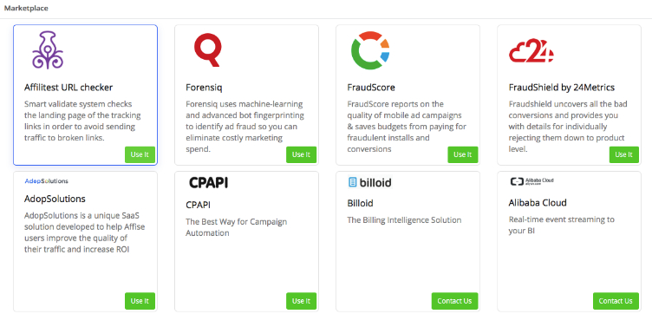Select Use It for FraudShield by 24Metrics

(x=623, y=154)
